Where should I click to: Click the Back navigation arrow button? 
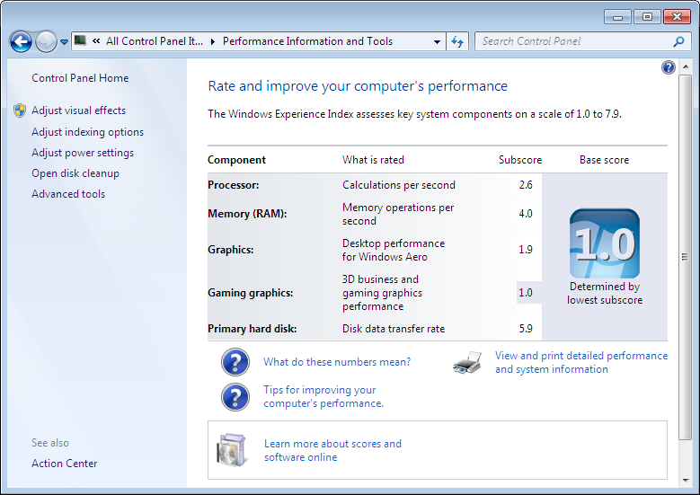(21, 42)
